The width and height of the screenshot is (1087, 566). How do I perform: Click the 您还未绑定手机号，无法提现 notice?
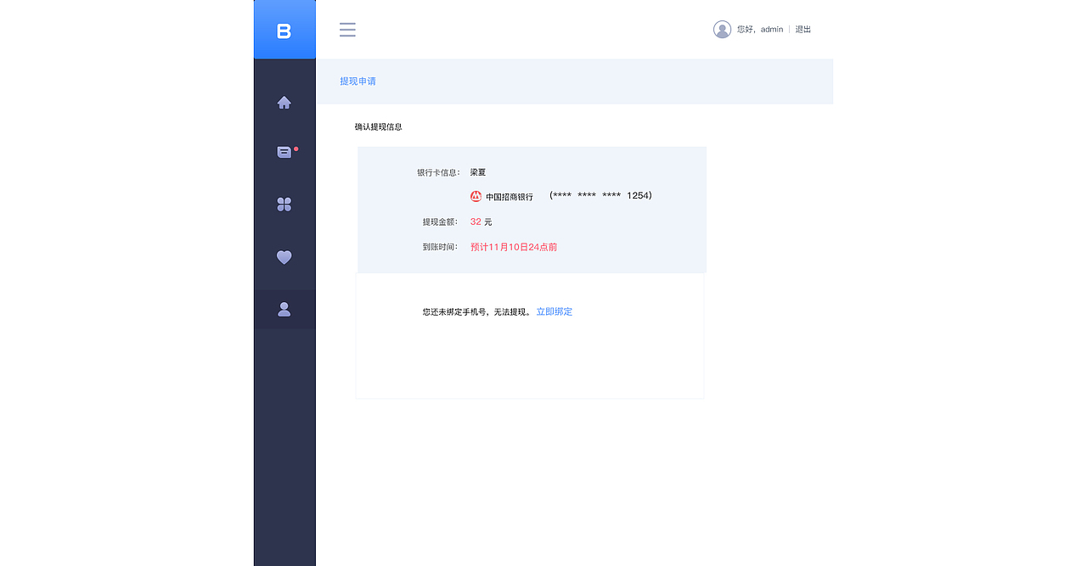[x=476, y=312]
